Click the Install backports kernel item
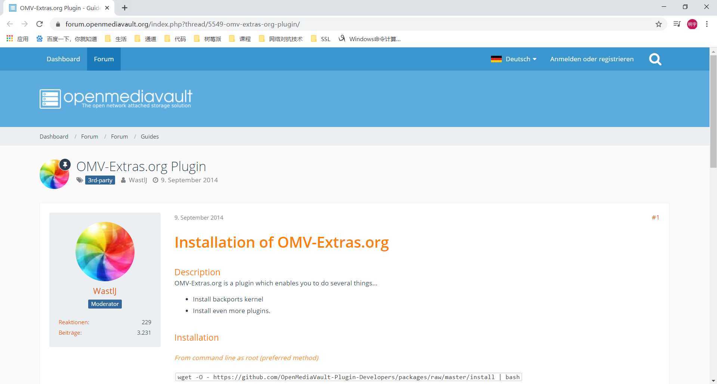Image resolution: width=717 pixels, height=384 pixels. point(228,299)
